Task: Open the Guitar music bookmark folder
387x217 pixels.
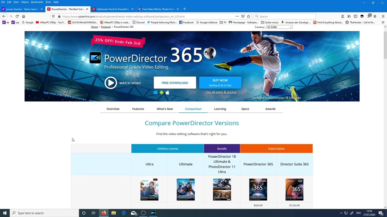Action: pos(269,22)
